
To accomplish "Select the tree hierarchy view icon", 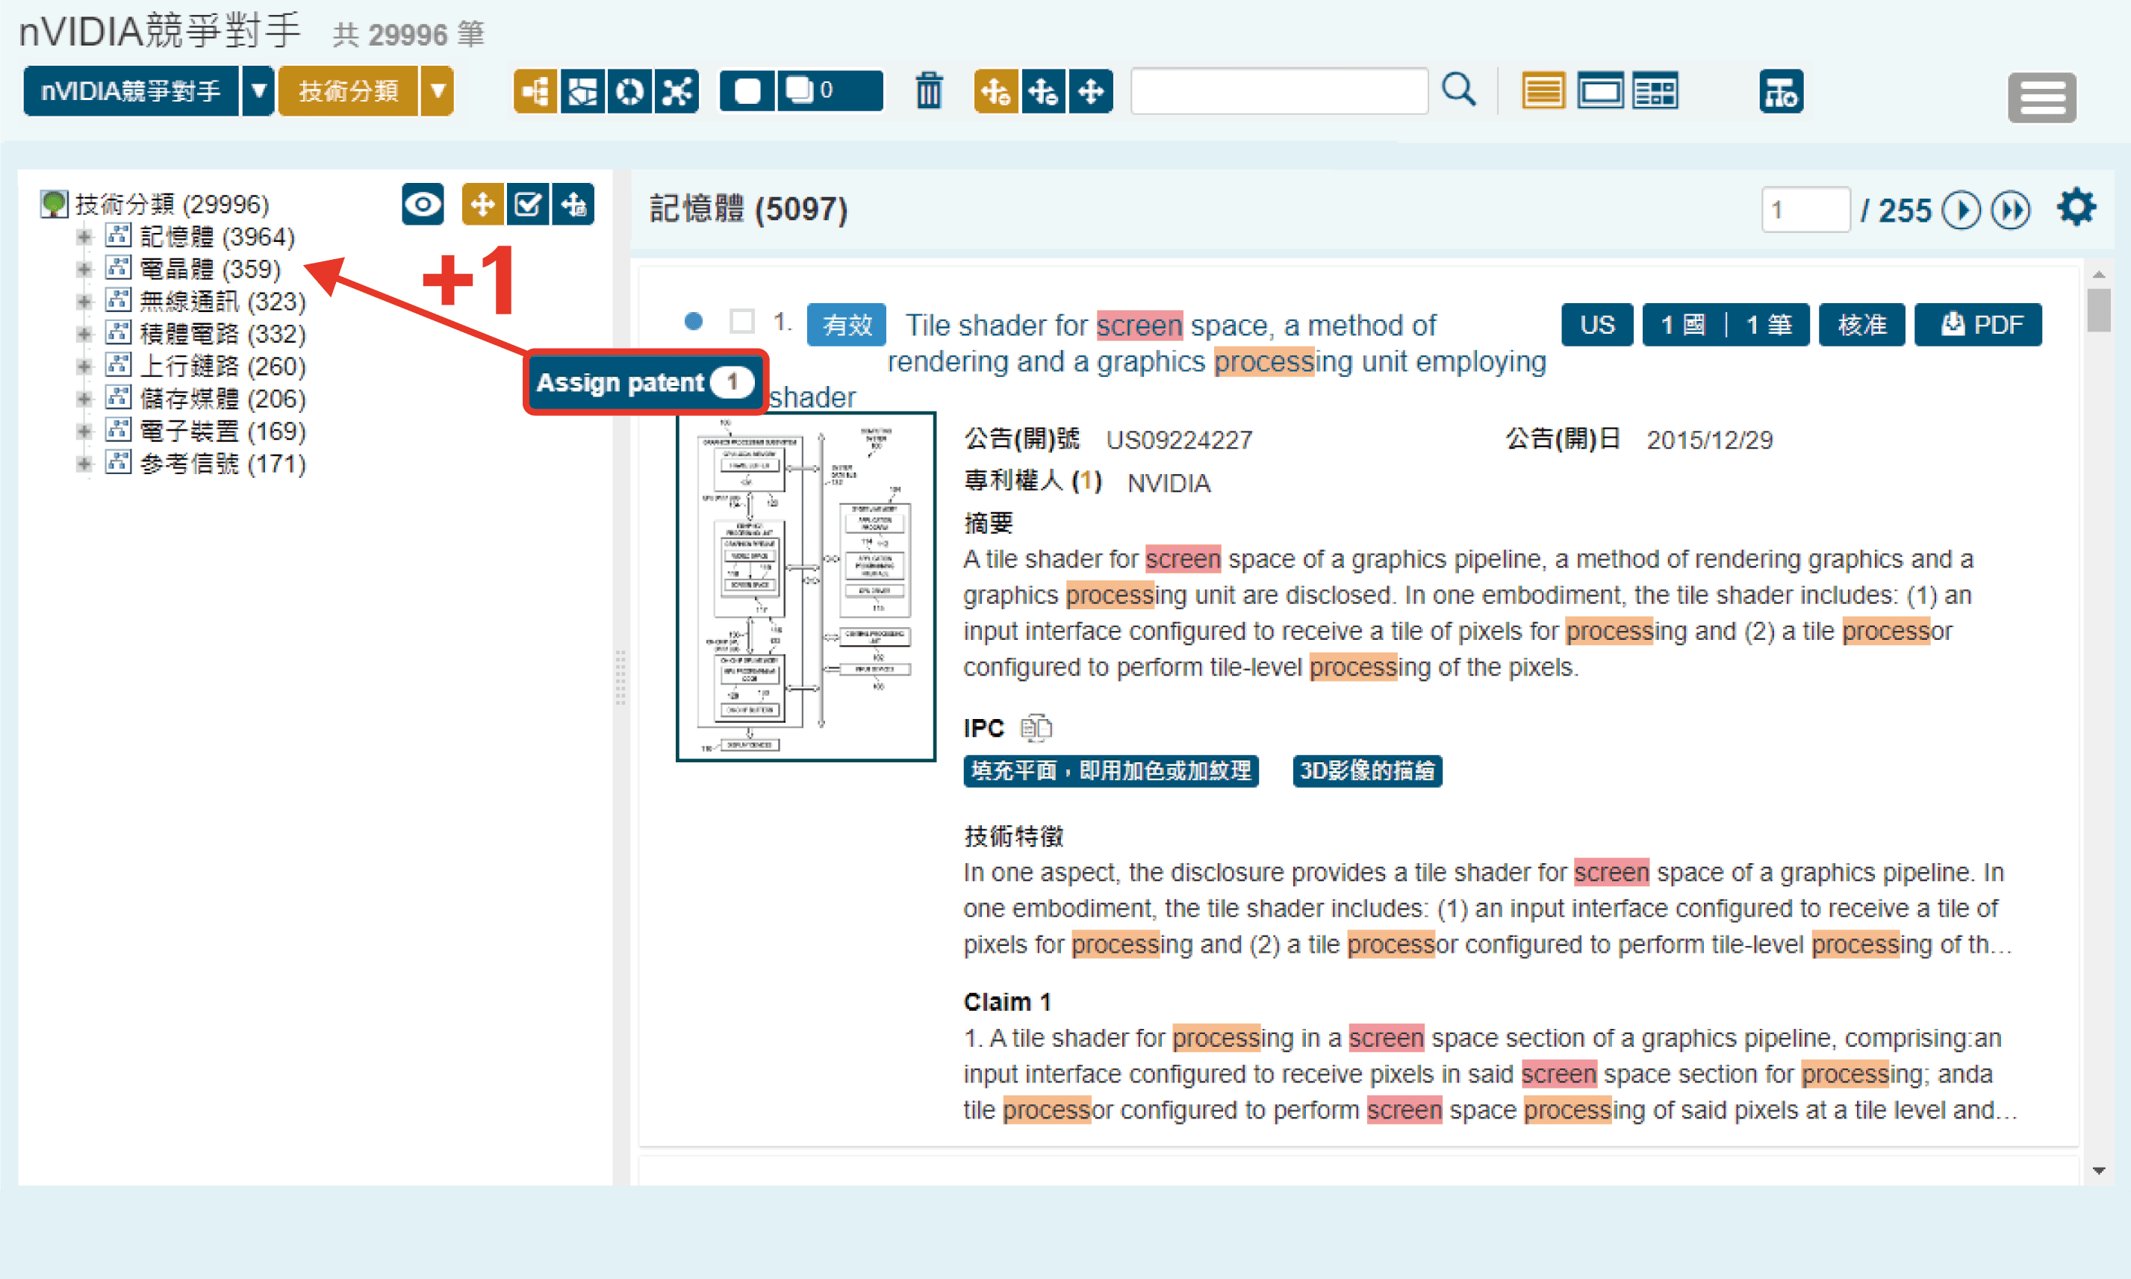I will (x=535, y=90).
